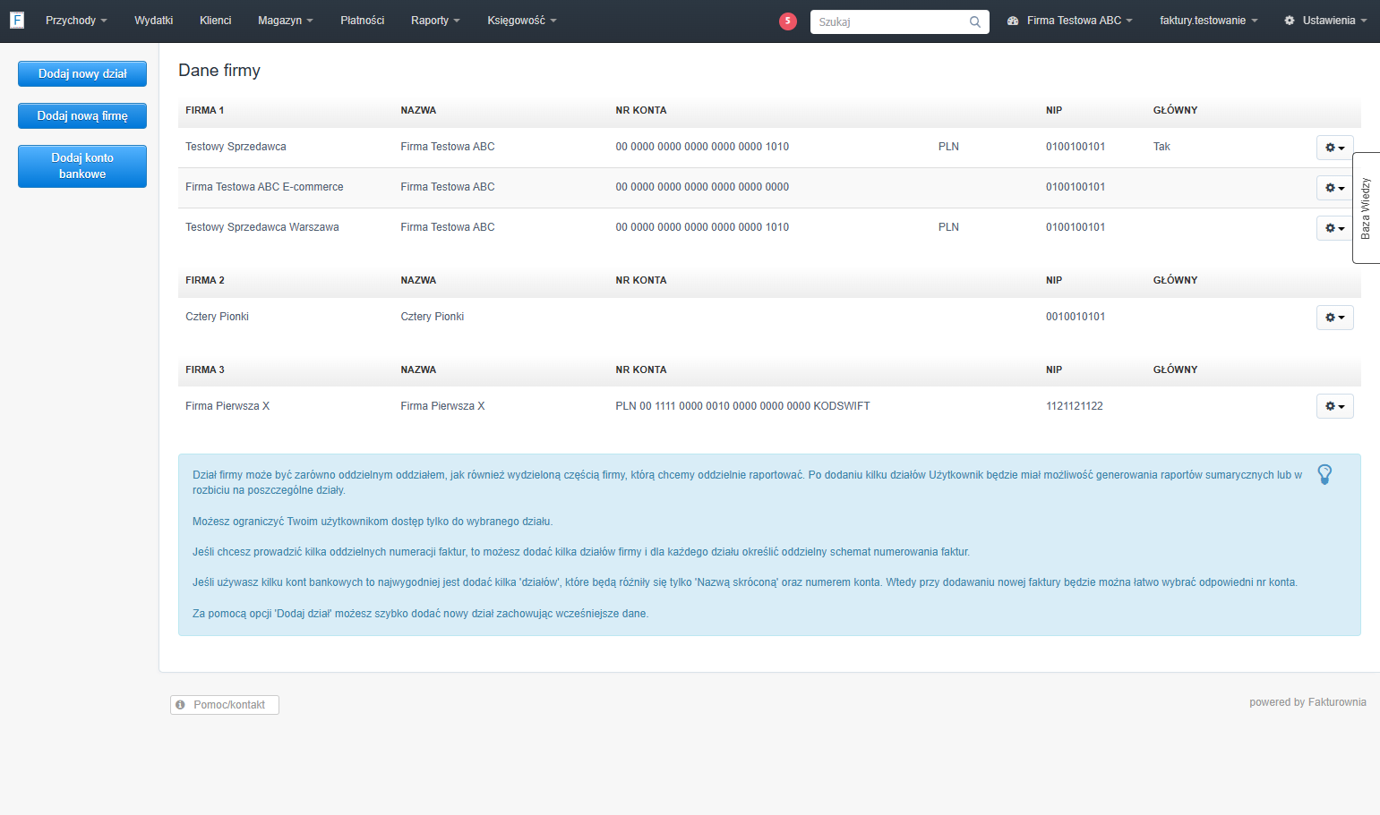The height and width of the screenshot is (815, 1380).
Task: Go to Klienci section
Action: coord(215,21)
